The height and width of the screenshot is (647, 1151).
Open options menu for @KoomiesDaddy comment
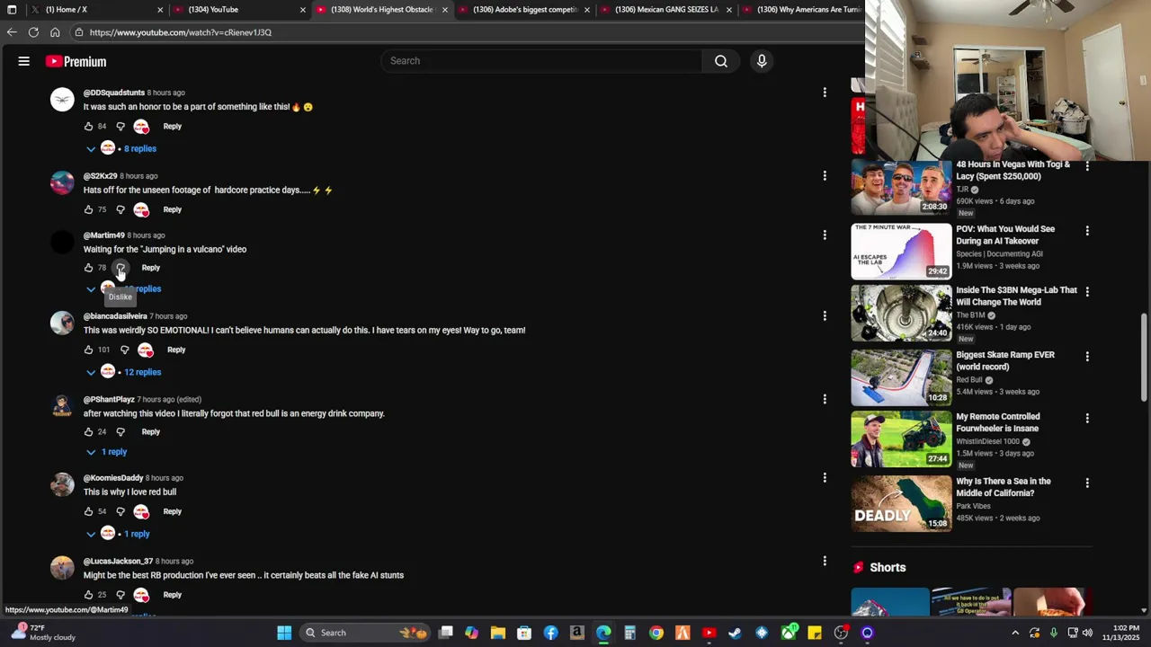[825, 478]
